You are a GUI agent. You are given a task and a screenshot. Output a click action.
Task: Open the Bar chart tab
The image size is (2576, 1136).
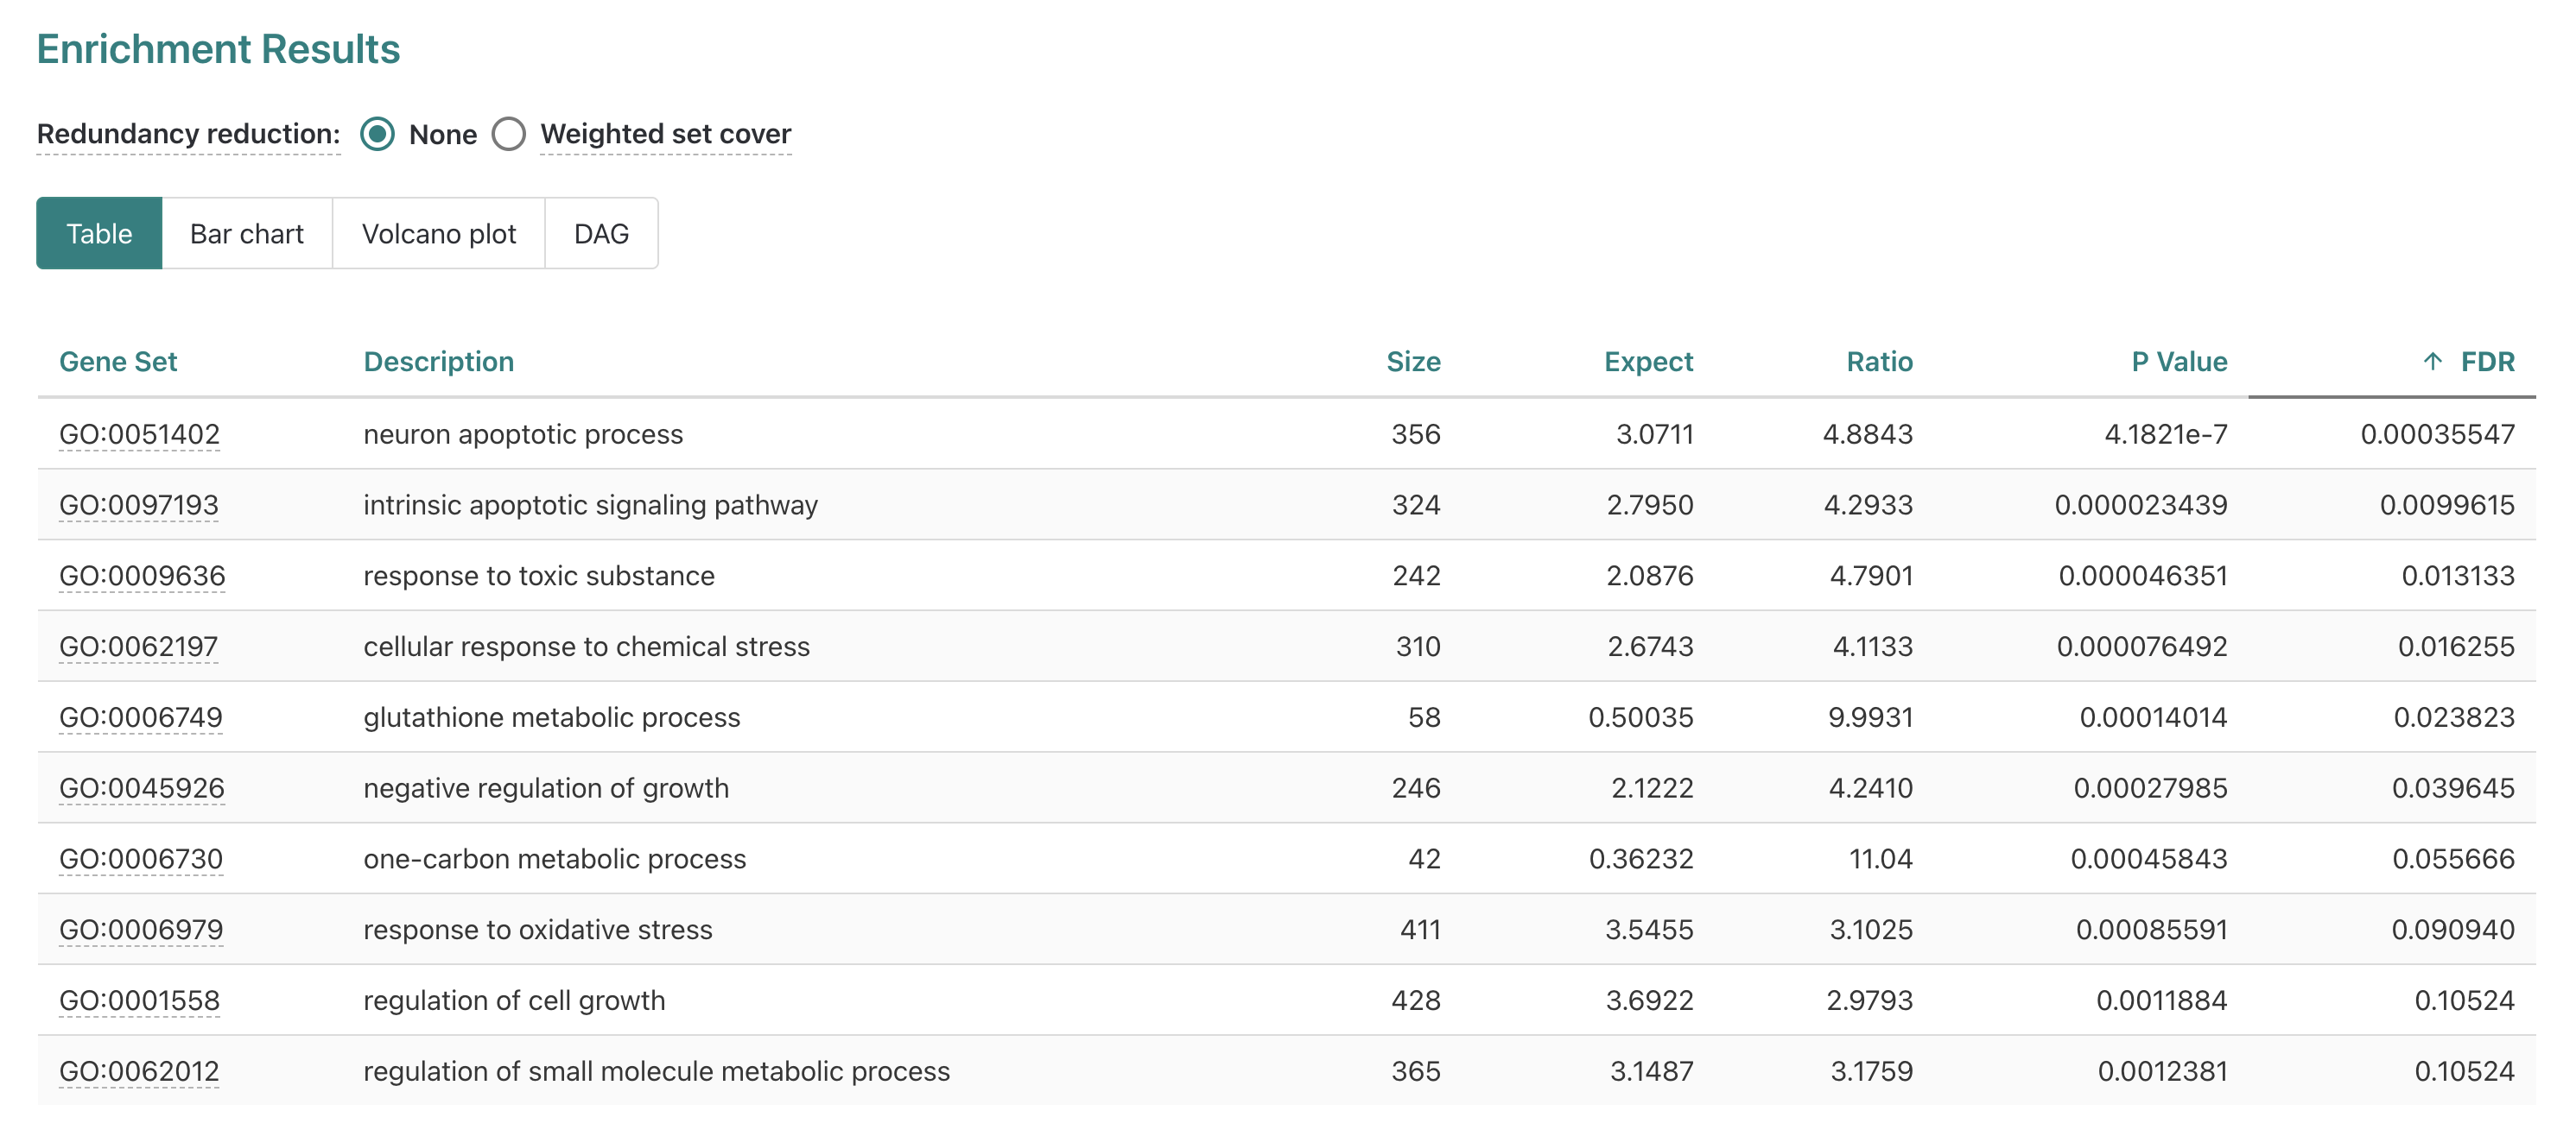(x=246, y=234)
